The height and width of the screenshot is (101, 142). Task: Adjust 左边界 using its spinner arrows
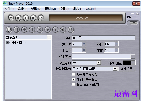[x=84, y=44]
